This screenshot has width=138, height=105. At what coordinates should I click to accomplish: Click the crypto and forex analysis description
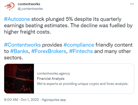pyautogui.click(x=83, y=84)
